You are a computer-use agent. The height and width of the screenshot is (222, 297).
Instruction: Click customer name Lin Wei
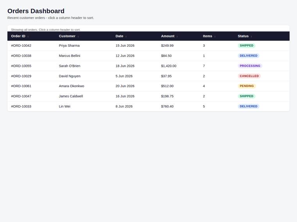64,106
